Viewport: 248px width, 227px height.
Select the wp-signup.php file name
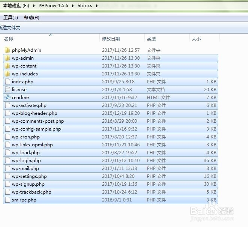pyautogui.click(x=28, y=184)
